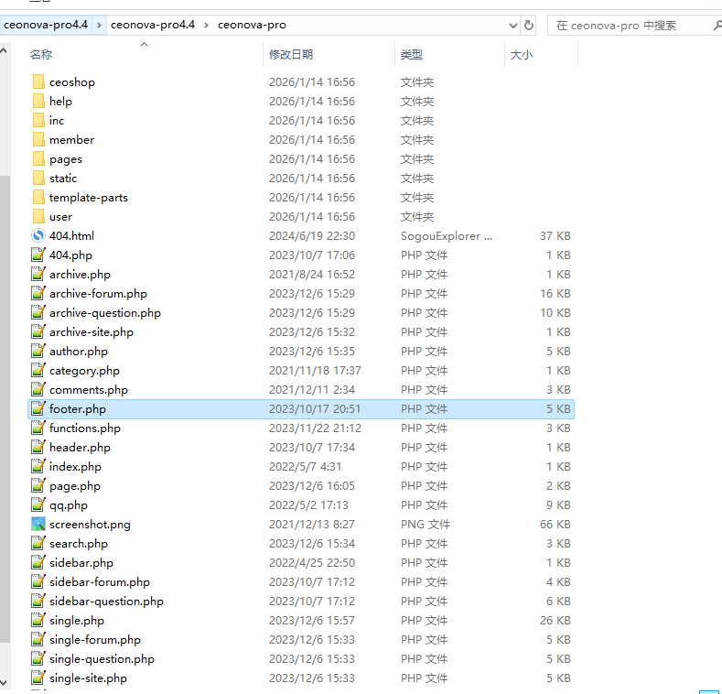Click the 2024/6/19 22:30 date cell

pyautogui.click(x=312, y=236)
